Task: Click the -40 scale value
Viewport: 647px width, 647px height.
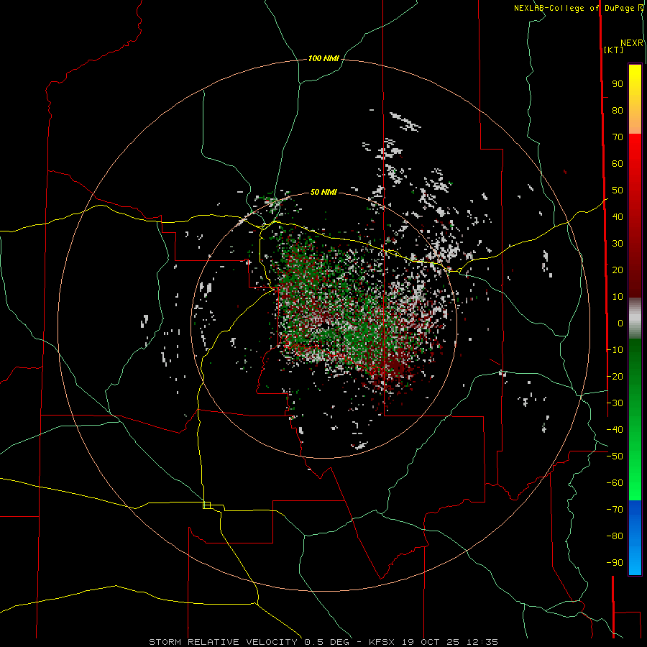Action: pyautogui.click(x=615, y=430)
